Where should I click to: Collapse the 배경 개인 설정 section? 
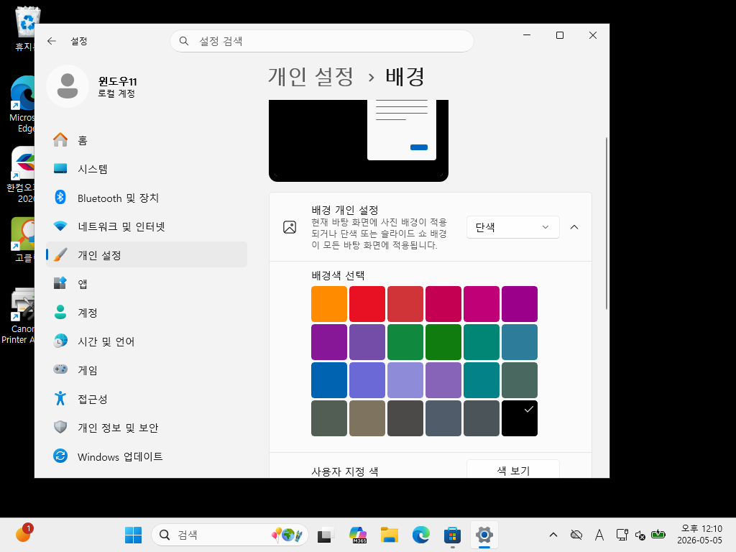tap(574, 227)
